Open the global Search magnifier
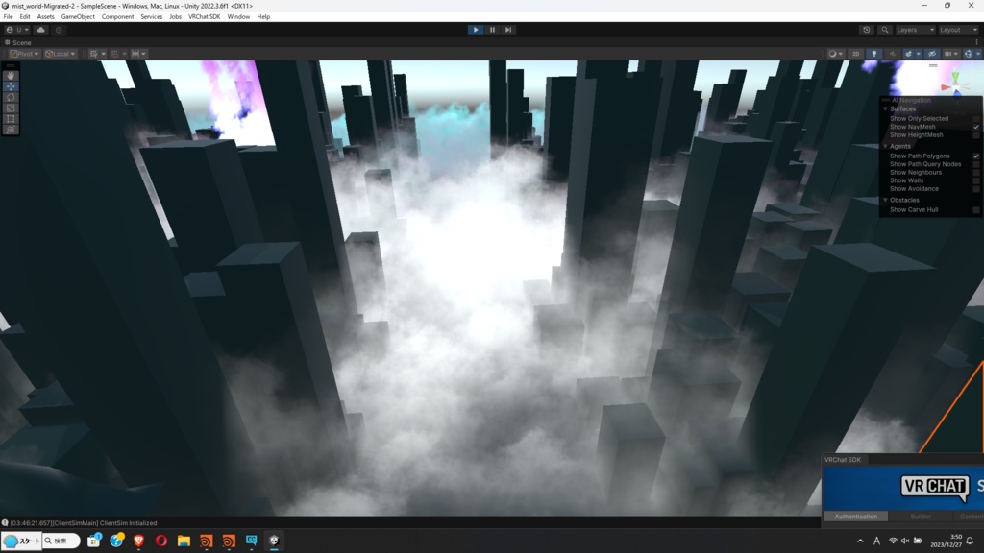Screen dimensions: 984x553 coord(885,30)
